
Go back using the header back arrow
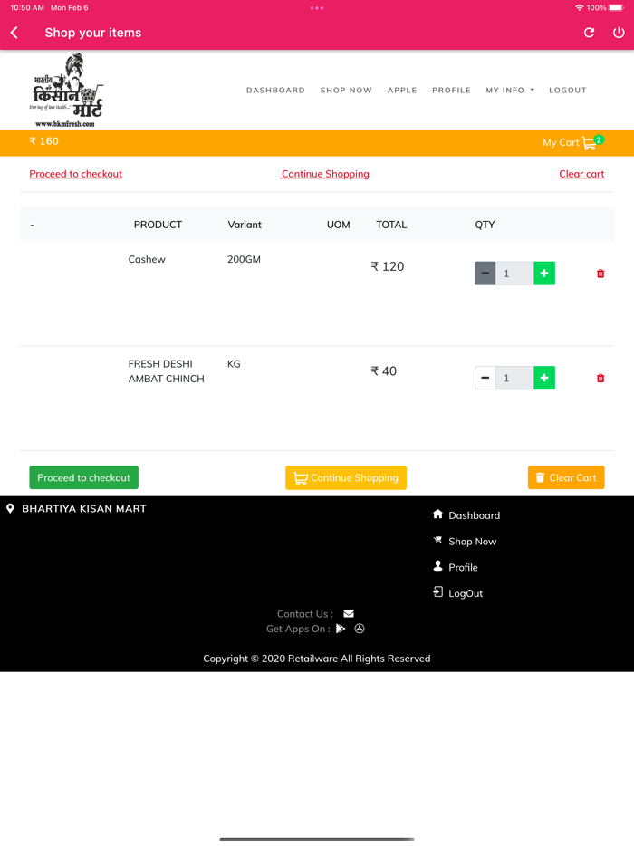14,33
